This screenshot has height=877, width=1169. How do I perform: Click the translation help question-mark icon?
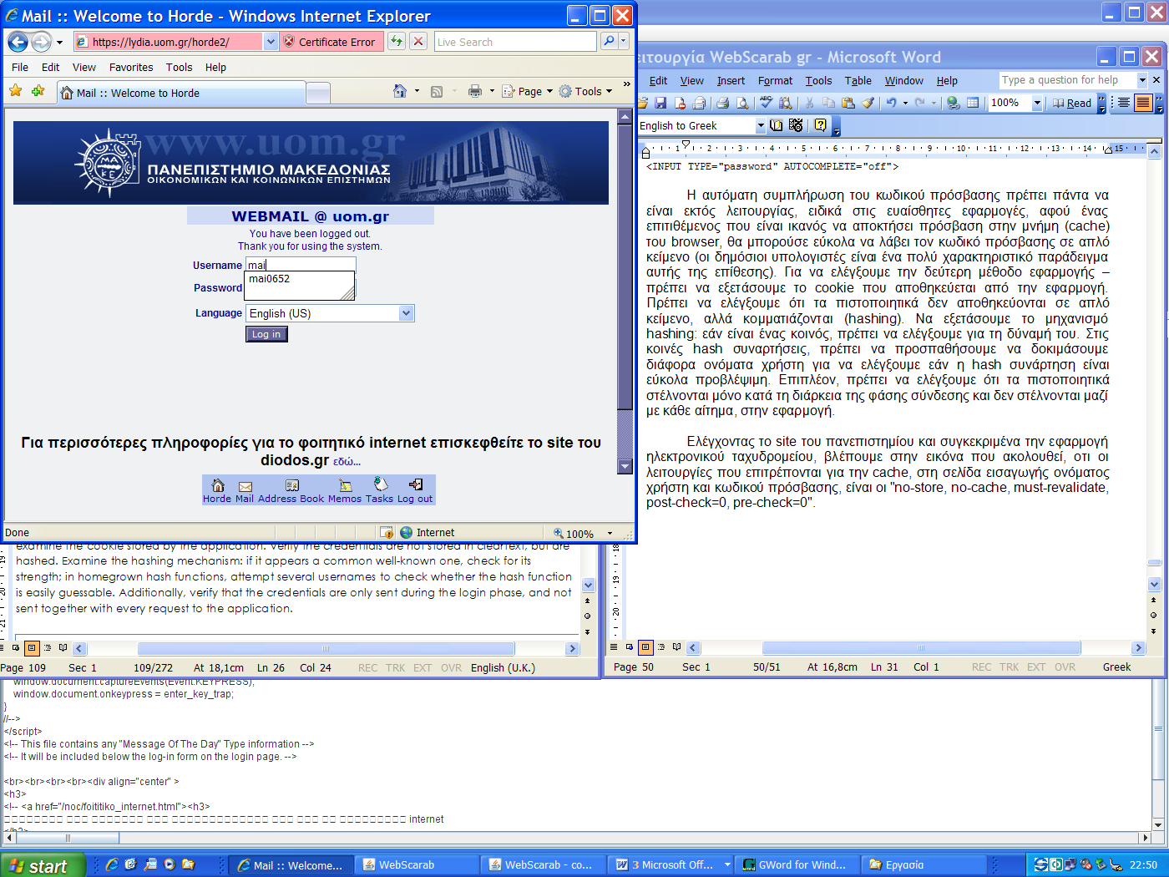pyautogui.click(x=821, y=125)
